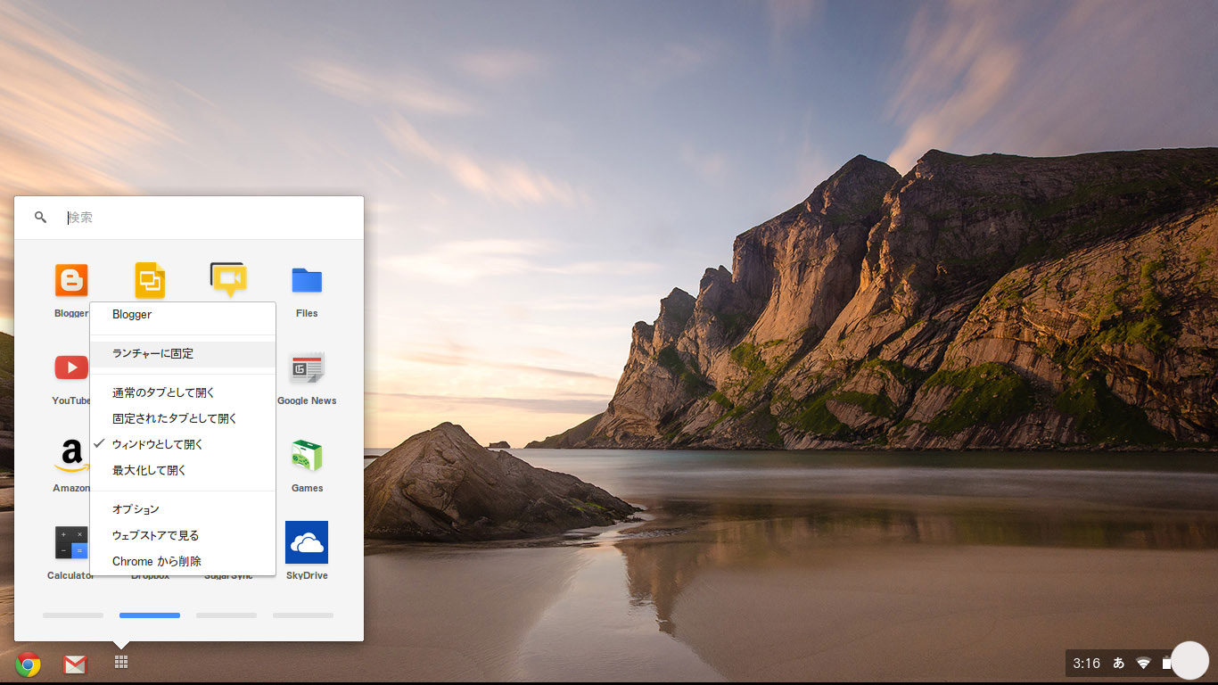The width and height of the screenshot is (1218, 685).
Task: Select 最大化して開く option
Action: pos(183,470)
